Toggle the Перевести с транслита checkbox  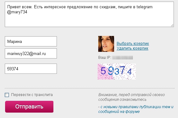tap(7, 95)
